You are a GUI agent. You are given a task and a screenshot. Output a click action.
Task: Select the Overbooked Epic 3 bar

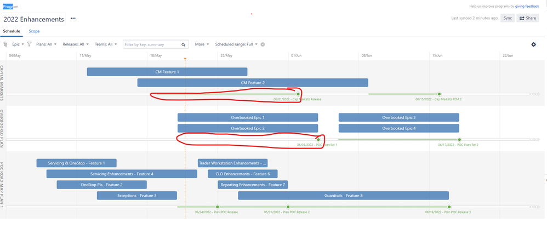click(x=398, y=117)
